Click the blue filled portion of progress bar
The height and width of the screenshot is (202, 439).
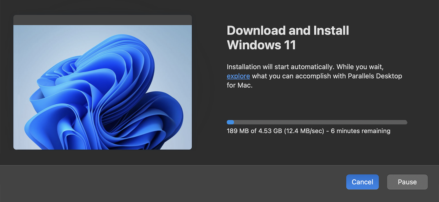pyautogui.click(x=230, y=122)
